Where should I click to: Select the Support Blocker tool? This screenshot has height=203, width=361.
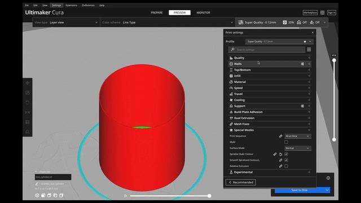point(28,131)
